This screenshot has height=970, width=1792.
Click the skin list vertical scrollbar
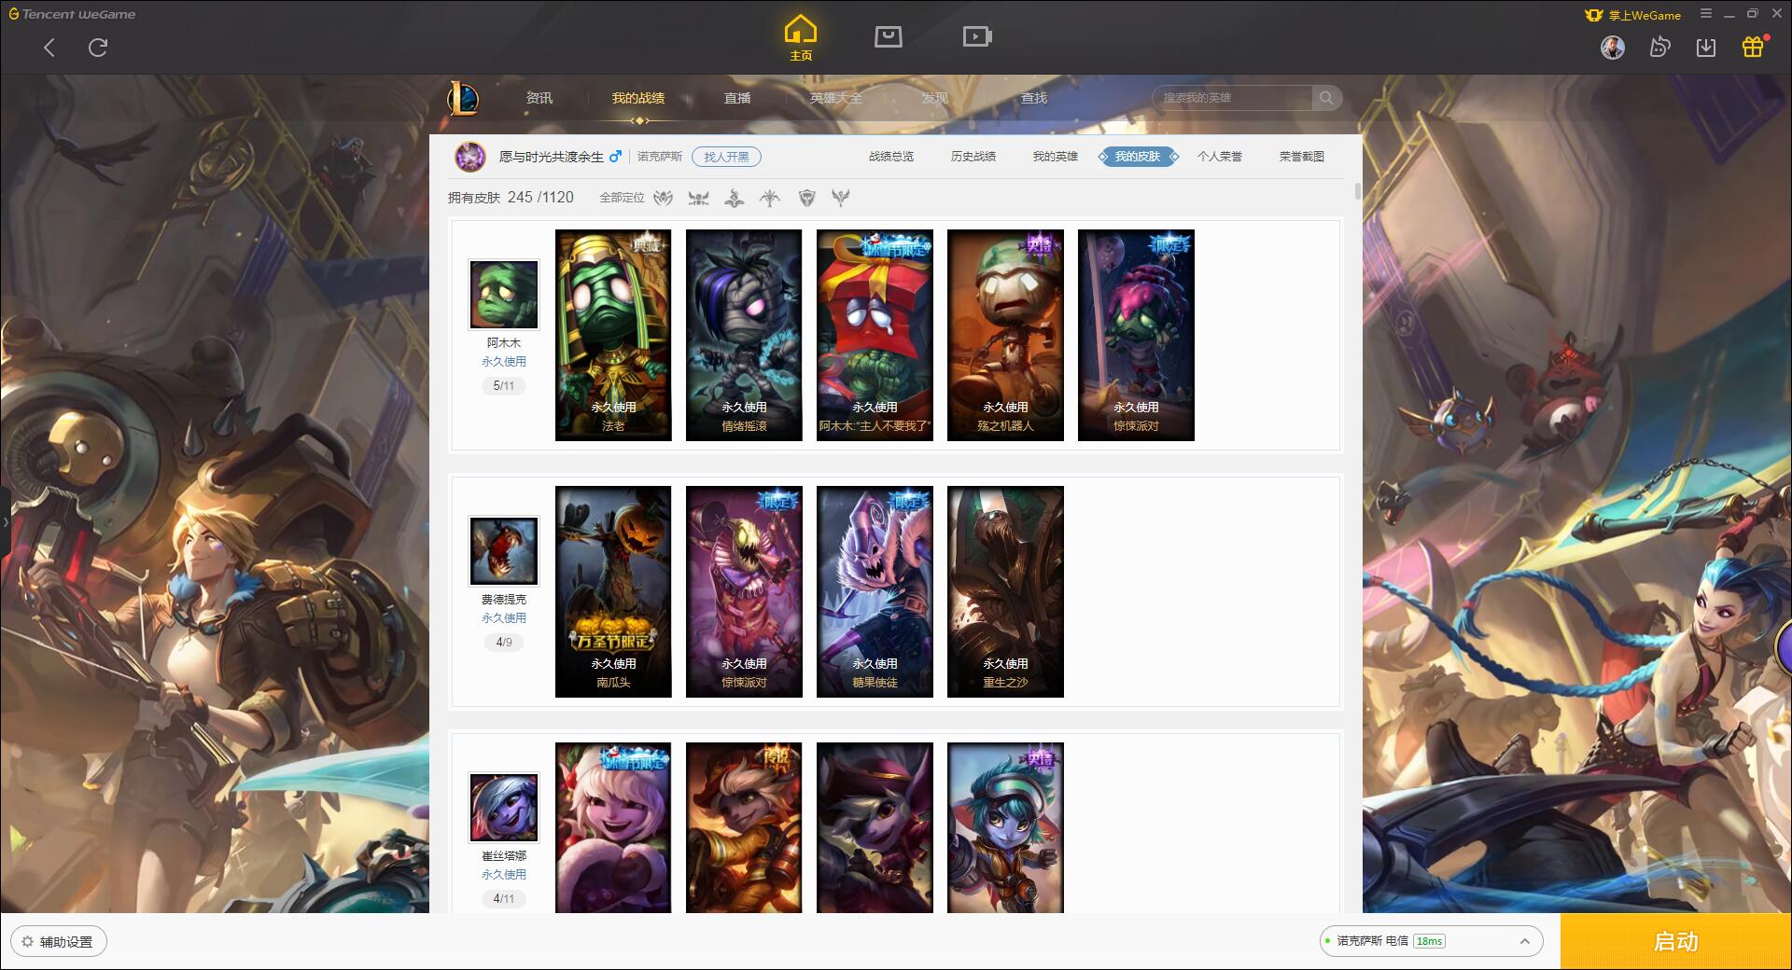[1357, 191]
